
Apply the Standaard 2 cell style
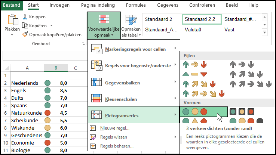(159, 19)
